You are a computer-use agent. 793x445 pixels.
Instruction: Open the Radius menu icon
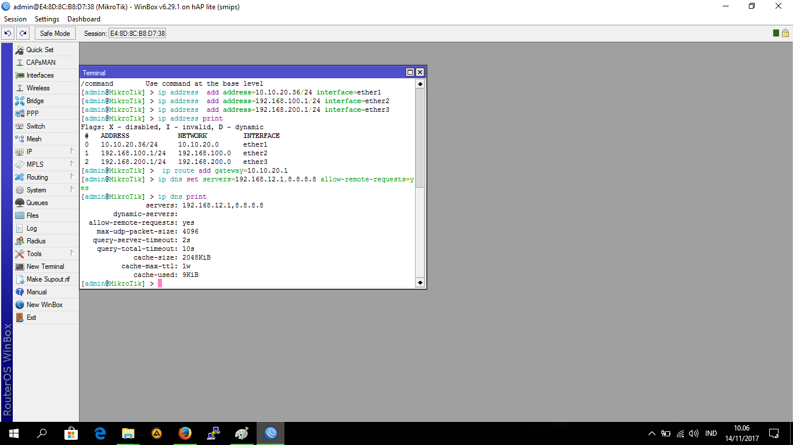click(20, 241)
